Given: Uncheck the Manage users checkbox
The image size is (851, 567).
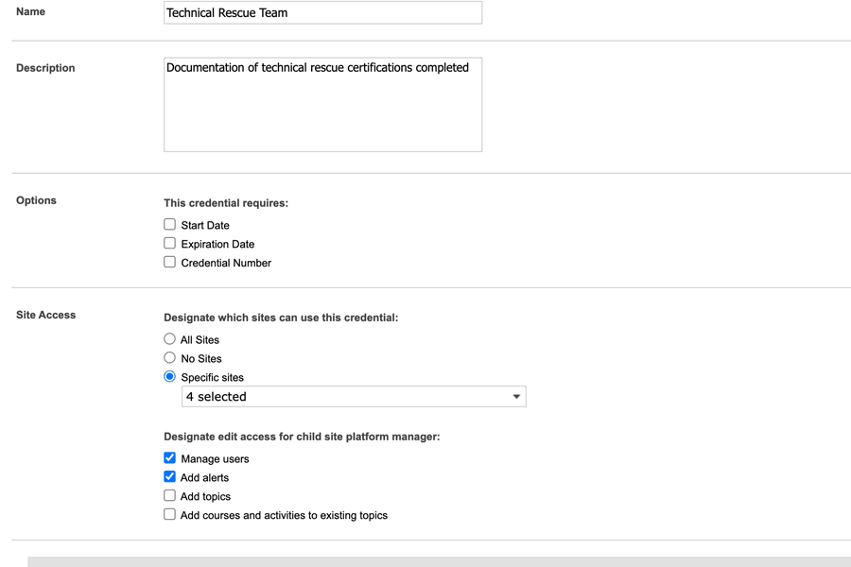Looking at the screenshot, I should tap(170, 458).
